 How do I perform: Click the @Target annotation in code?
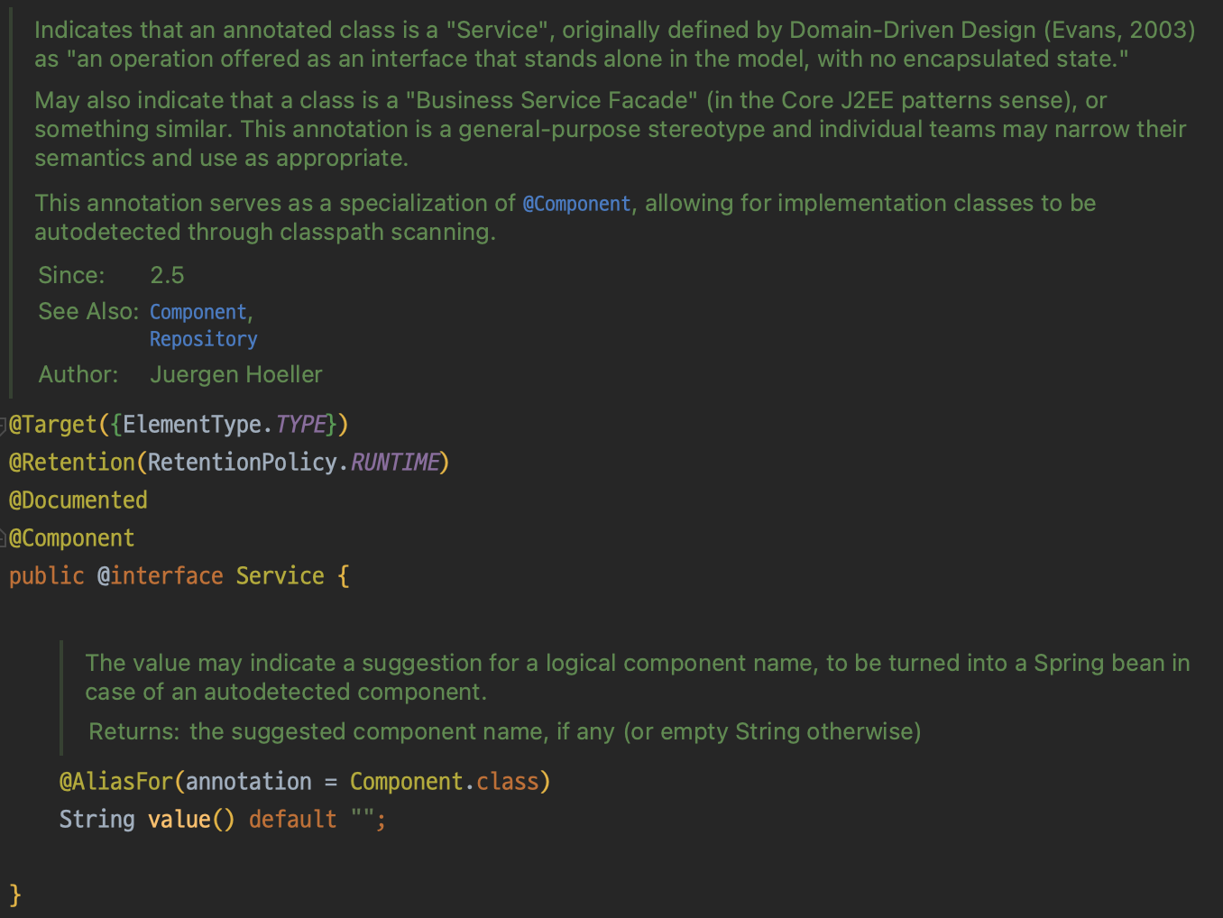pyautogui.click(x=53, y=425)
